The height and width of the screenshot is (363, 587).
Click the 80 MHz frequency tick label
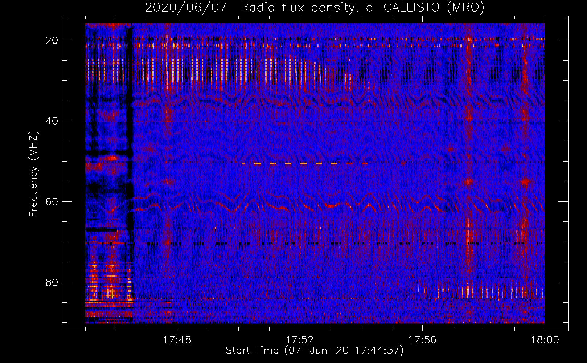52,282
